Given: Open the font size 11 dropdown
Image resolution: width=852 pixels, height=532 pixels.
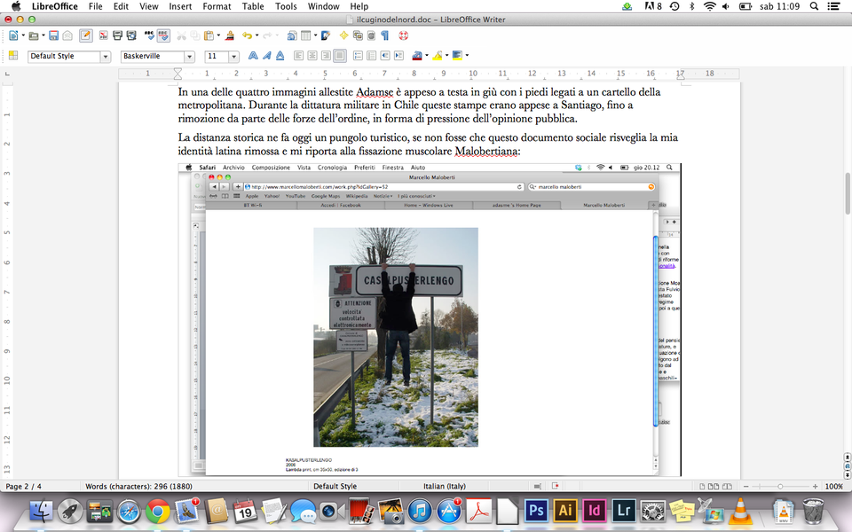Looking at the screenshot, I should point(235,56).
